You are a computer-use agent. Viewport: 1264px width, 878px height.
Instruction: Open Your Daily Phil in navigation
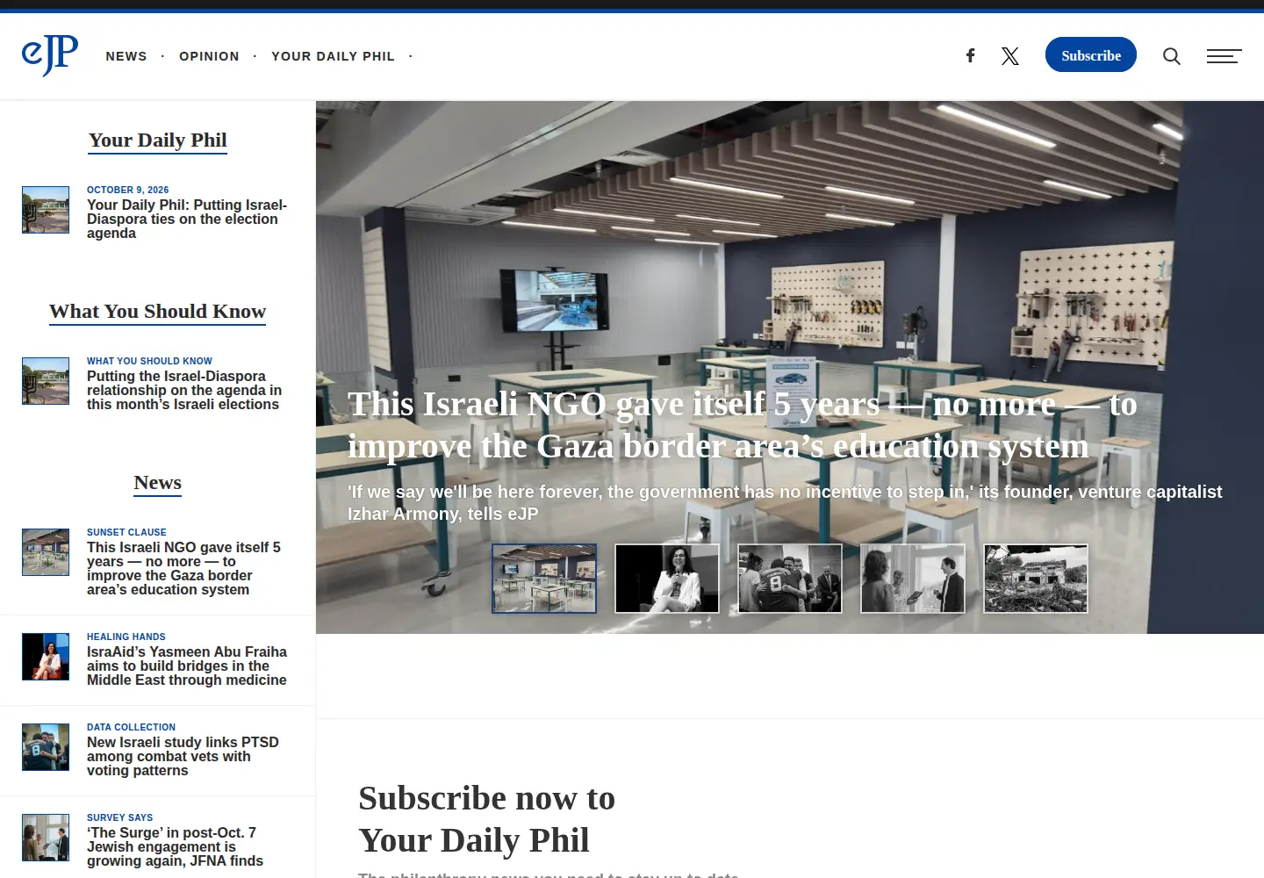click(x=333, y=56)
